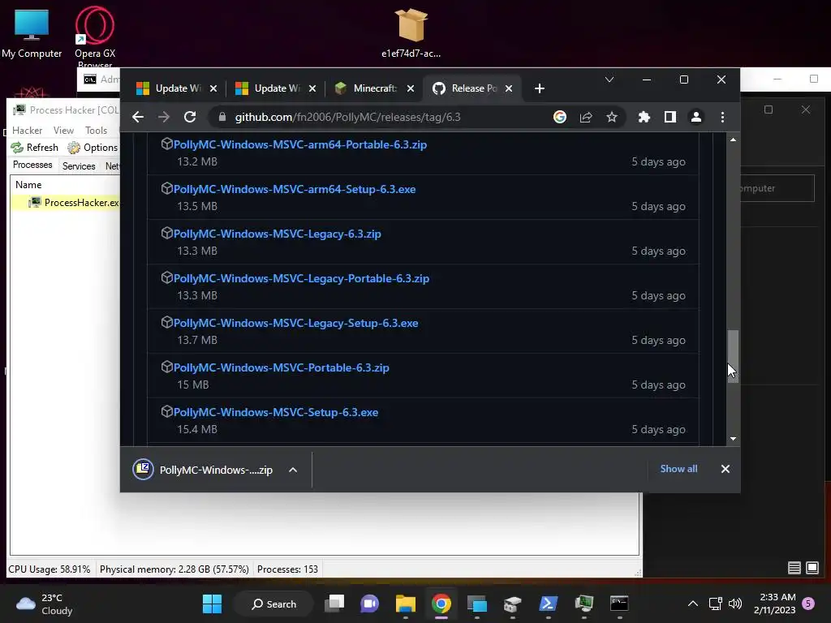Viewport: 831px width, 623px height.
Task: Open Task View on the taskbar
Action: (x=334, y=604)
